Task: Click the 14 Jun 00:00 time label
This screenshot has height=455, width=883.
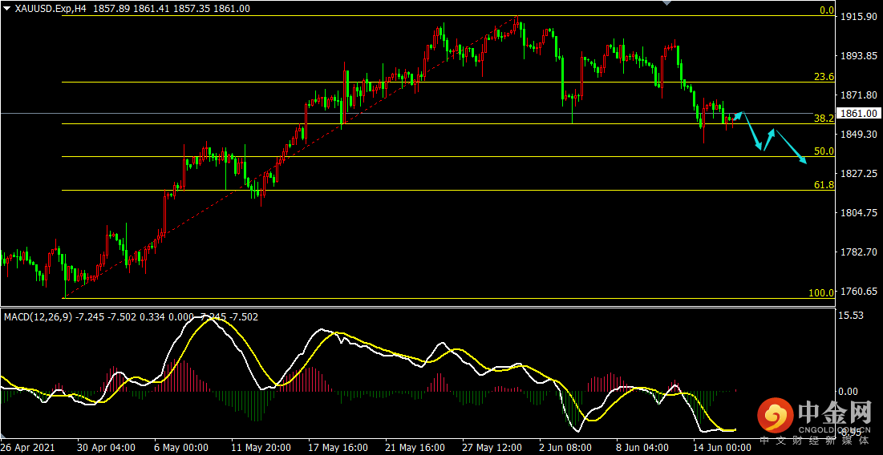Action: click(723, 448)
